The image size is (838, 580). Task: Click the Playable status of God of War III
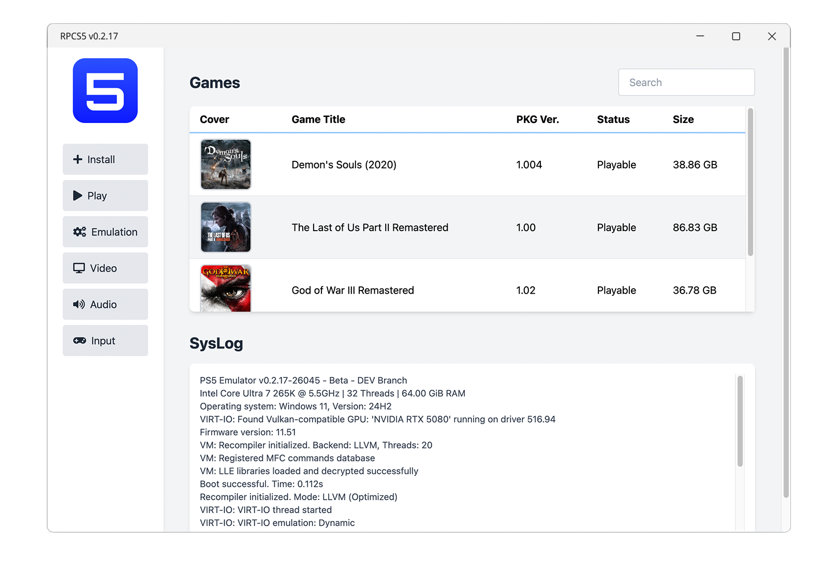(x=615, y=290)
